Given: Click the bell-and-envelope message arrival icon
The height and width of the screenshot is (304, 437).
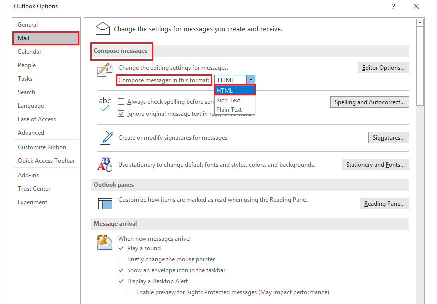Looking at the screenshot, I should click(105, 242).
